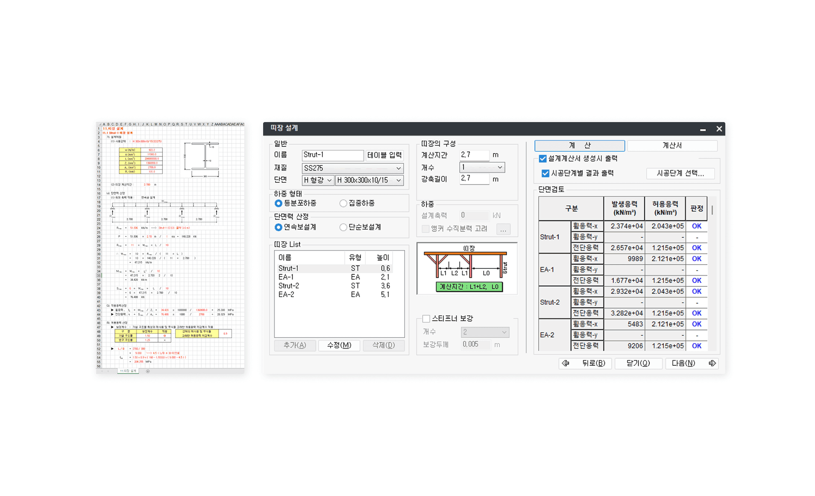Enable 스티프너 보강 checkbox
Image resolution: width=815 pixels, height=496 pixels.
(426, 318)
